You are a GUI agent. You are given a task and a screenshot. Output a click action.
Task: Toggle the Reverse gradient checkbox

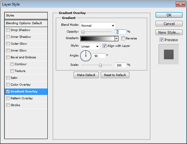[x=123, y=38]
